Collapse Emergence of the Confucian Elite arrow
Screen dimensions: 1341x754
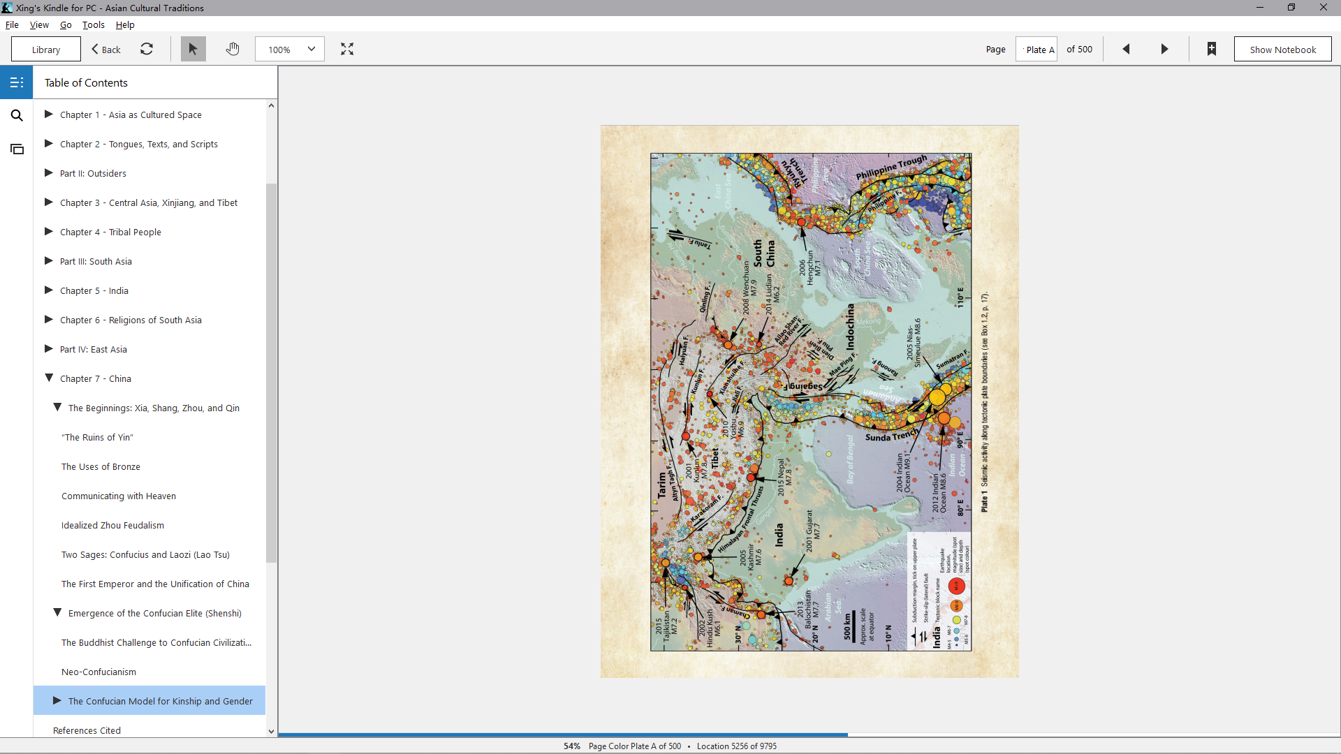tap(57, 613)
